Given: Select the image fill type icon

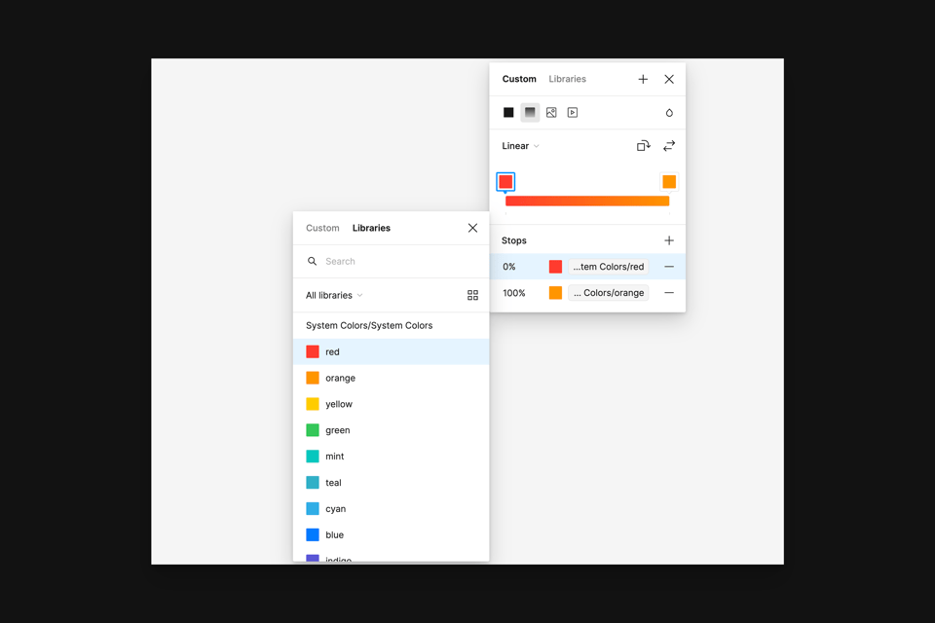Looking at the screenshot, I should tap(551, 113).
